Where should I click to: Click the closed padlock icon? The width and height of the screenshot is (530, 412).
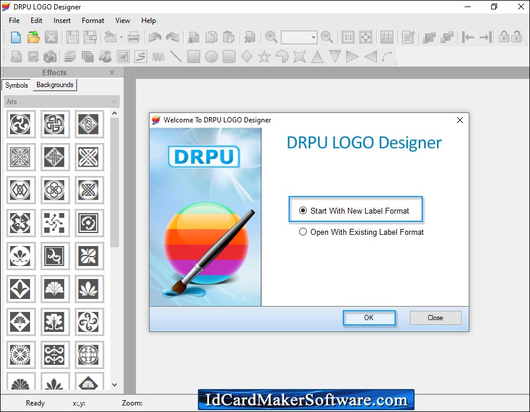(503, 36)
